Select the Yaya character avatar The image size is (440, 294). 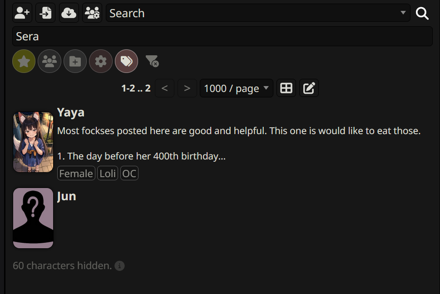(x=33, y=142)
